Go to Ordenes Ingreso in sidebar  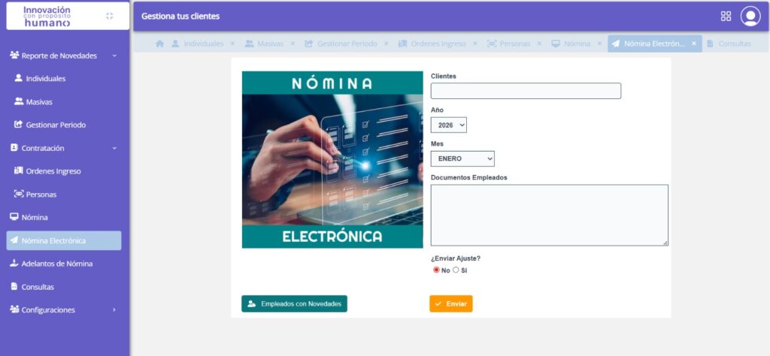53,171
